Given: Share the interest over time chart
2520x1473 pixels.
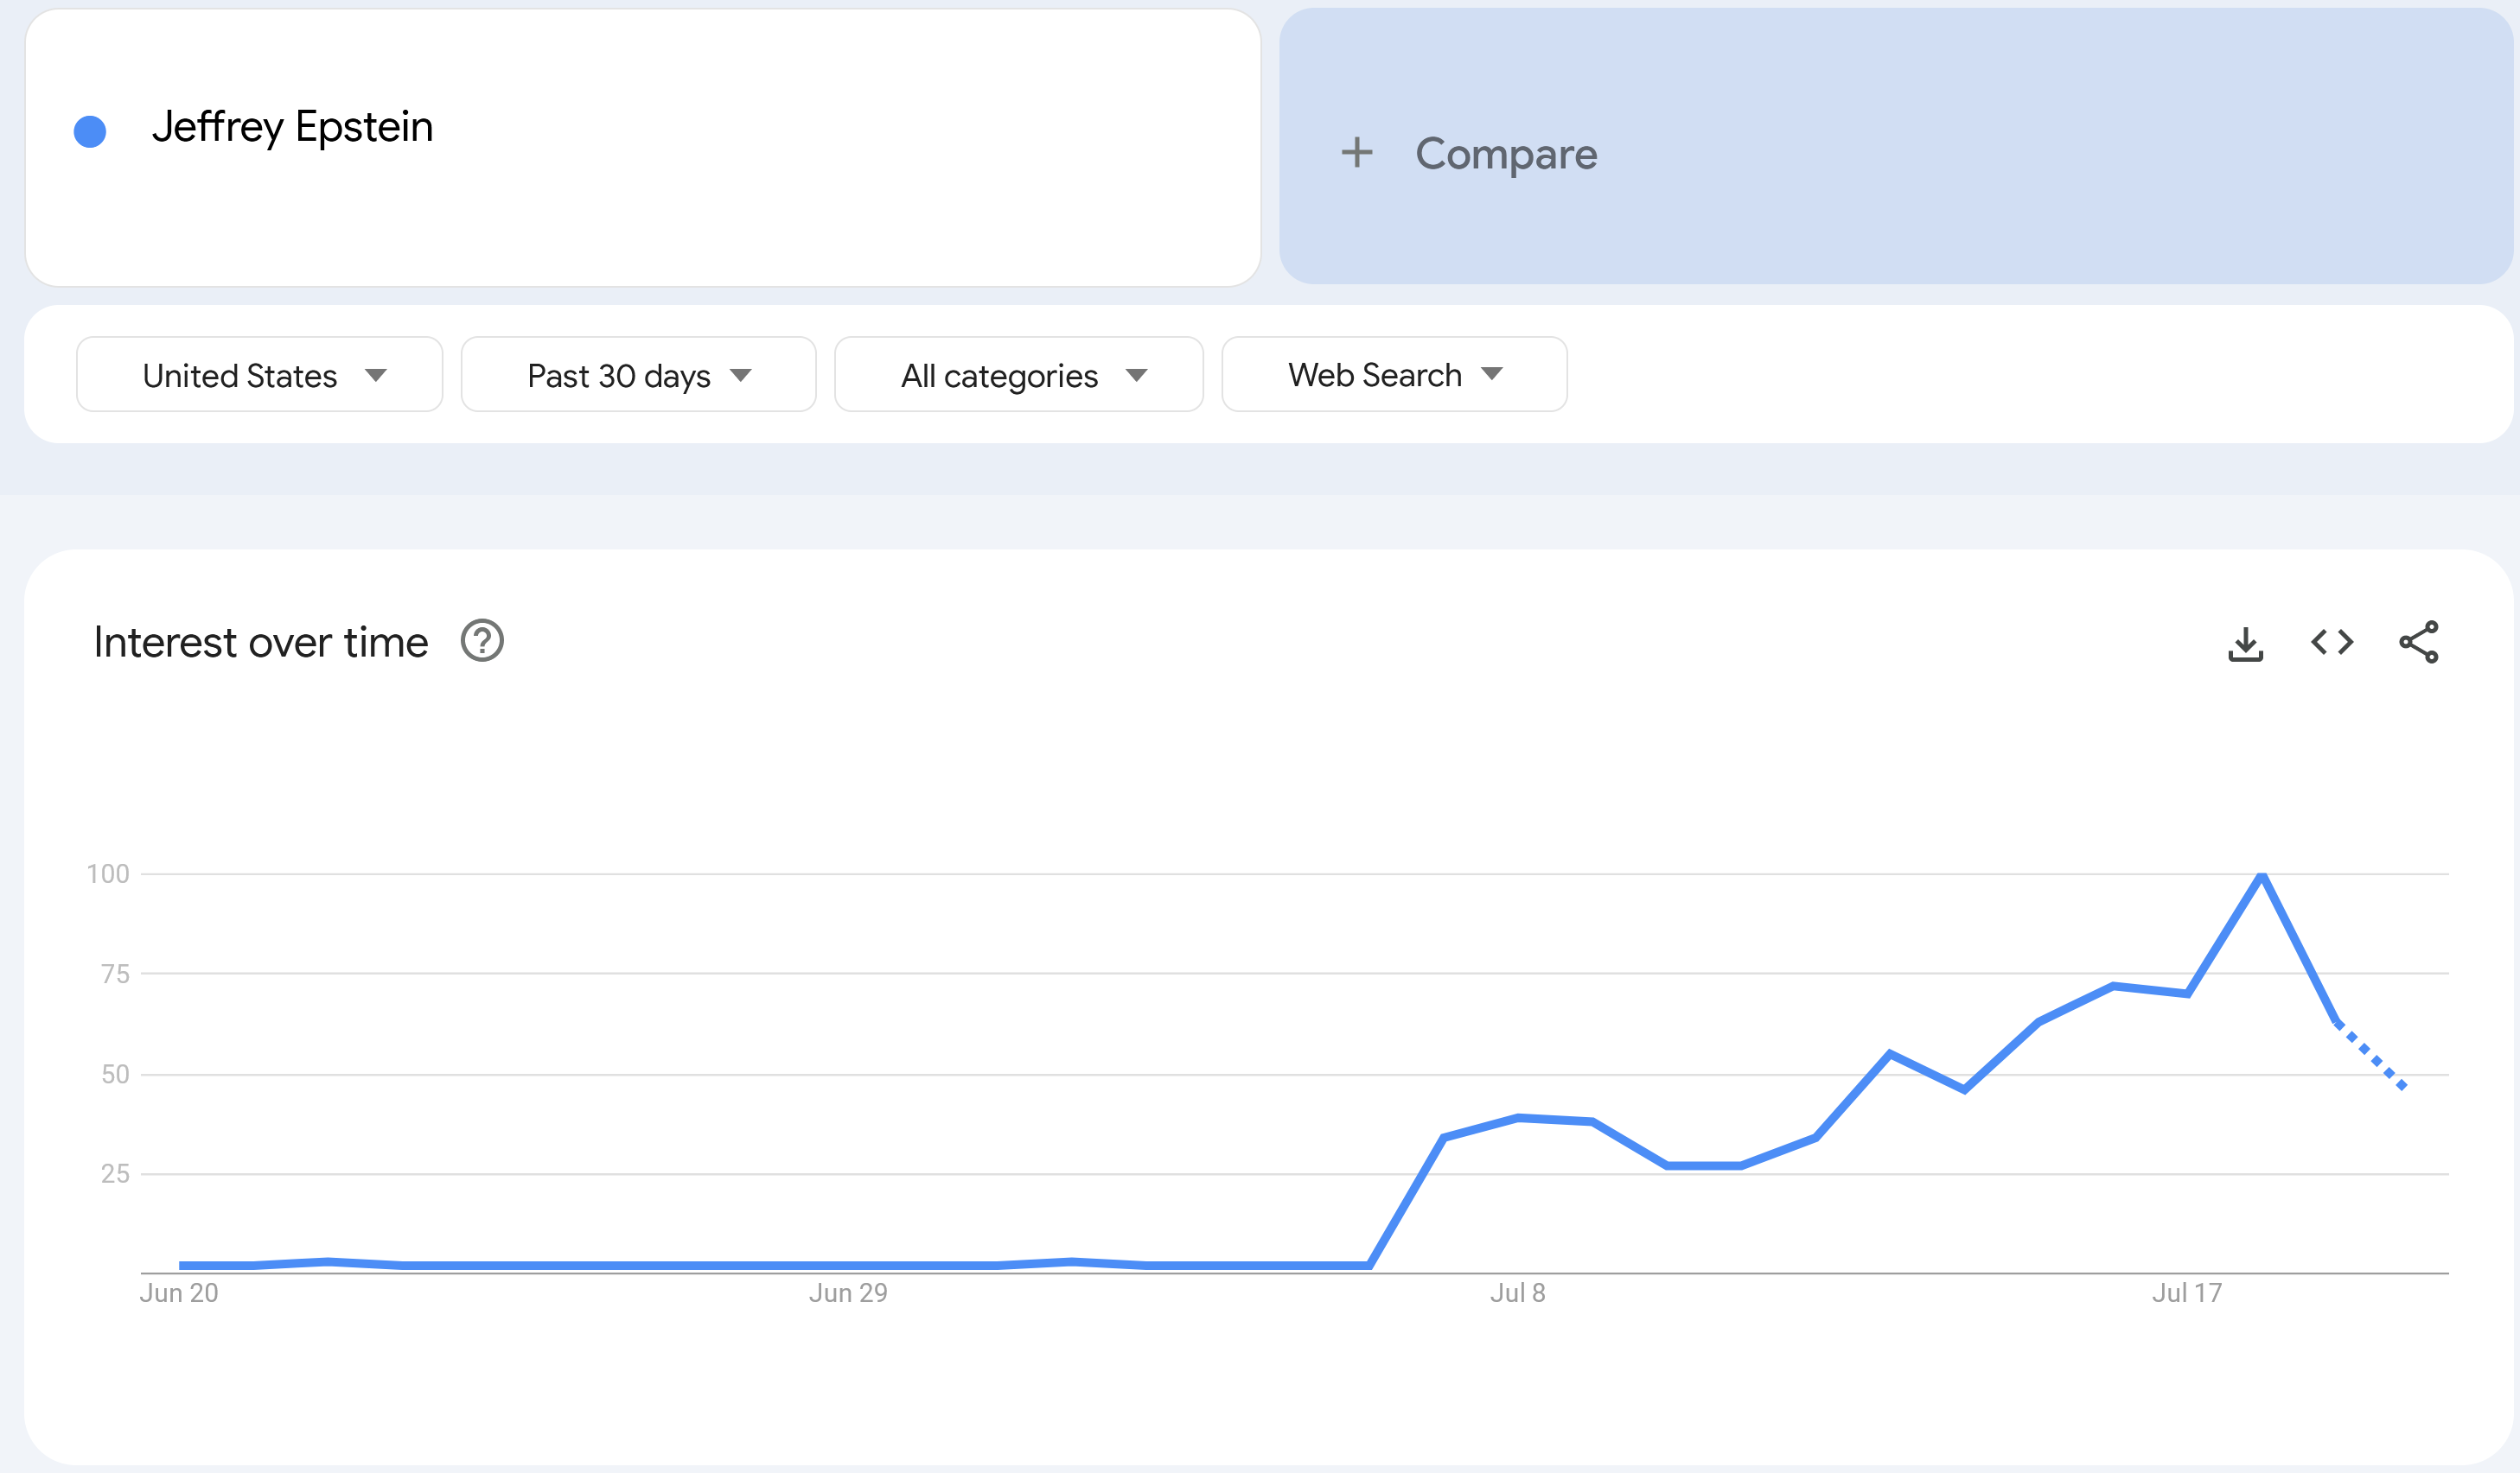Looking at the screenshot, I should click(2418, 642).
